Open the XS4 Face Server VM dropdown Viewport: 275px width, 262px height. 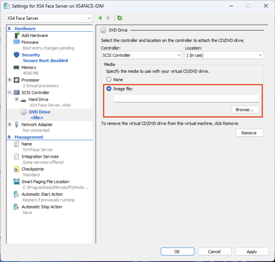[49, 18]
